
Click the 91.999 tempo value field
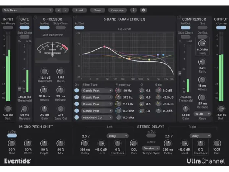pyautogui.click(x=151, y=142)
